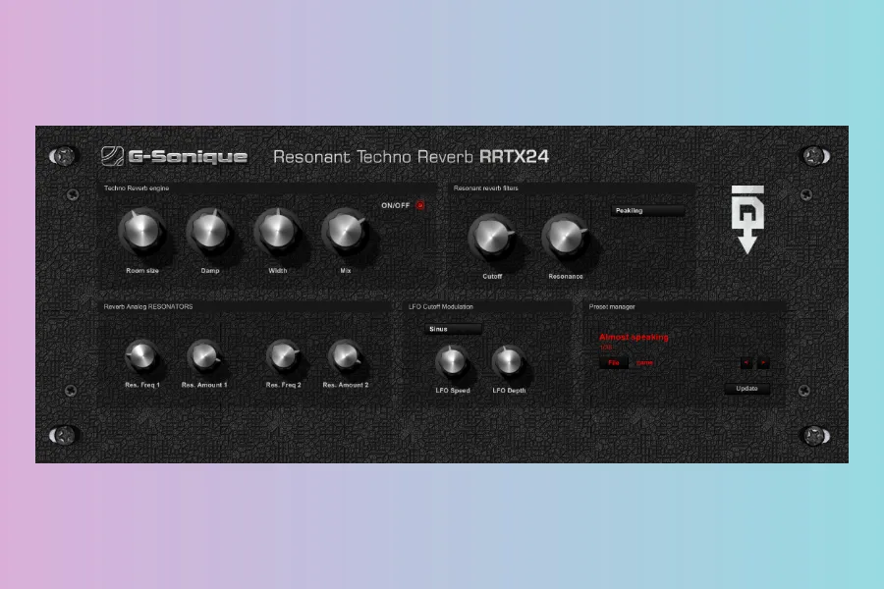Select the next preset arrow
Image resolution: width=884 pixels, height=589 pixels.
763,362
